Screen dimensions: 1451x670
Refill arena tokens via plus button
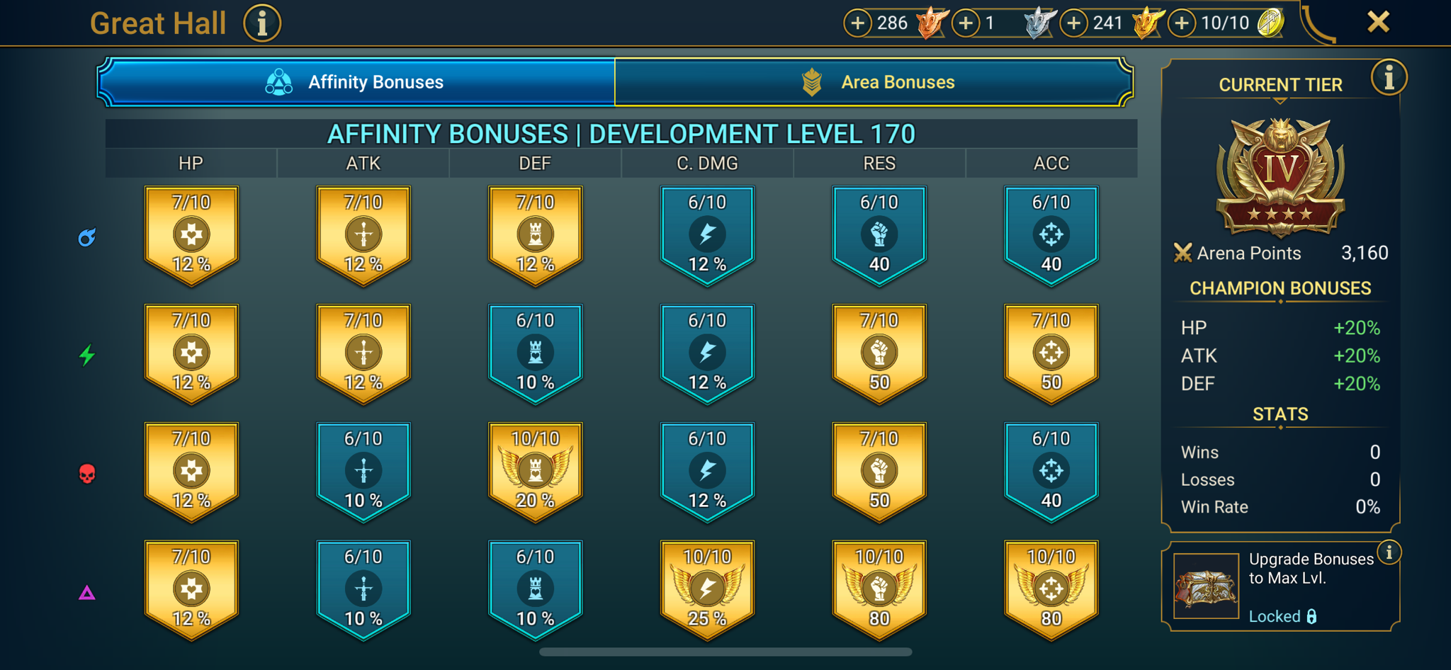point(1182,23)
